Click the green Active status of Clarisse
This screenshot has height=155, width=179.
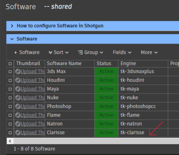click(106, 133)
